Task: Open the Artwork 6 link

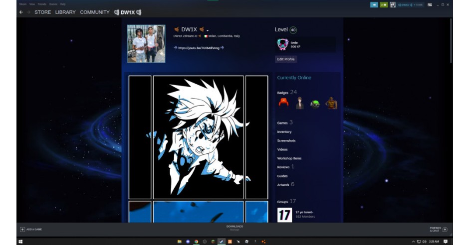Action: coord(286,184)
